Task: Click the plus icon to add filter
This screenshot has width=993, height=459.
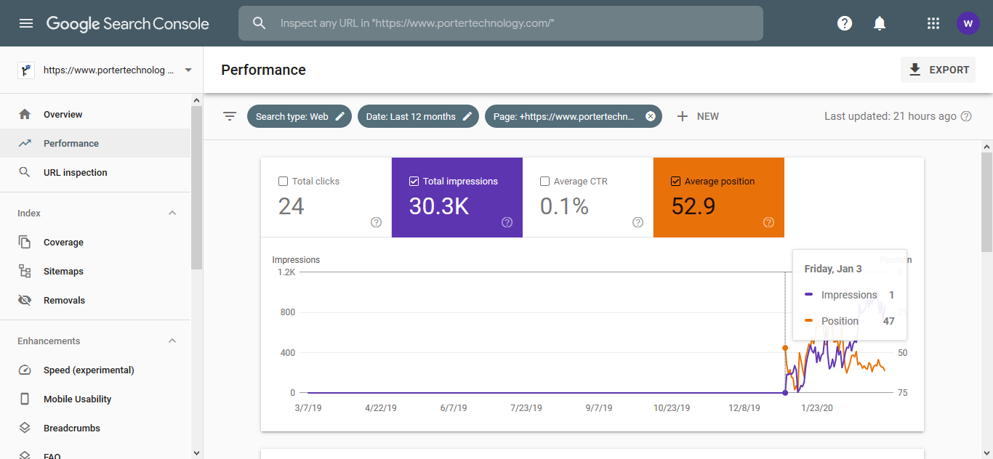Action: [682, 116]
